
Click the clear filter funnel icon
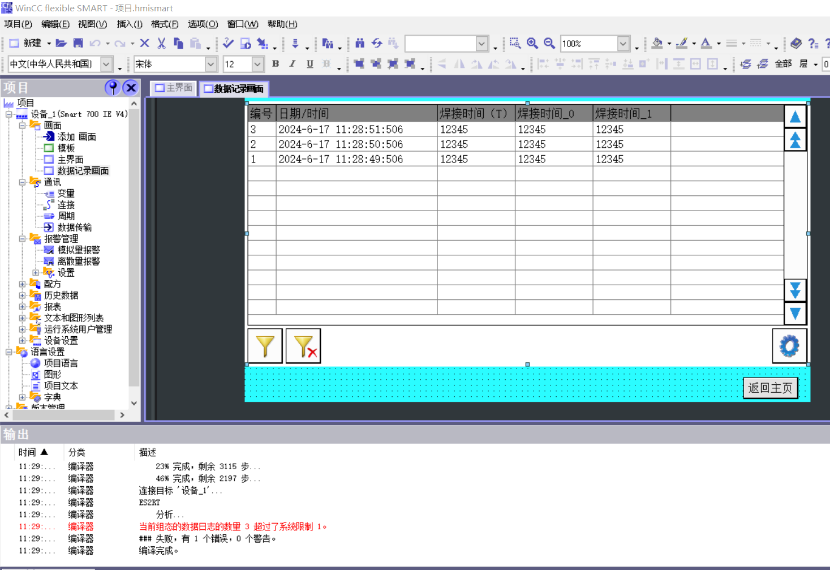tap(304, 345)
